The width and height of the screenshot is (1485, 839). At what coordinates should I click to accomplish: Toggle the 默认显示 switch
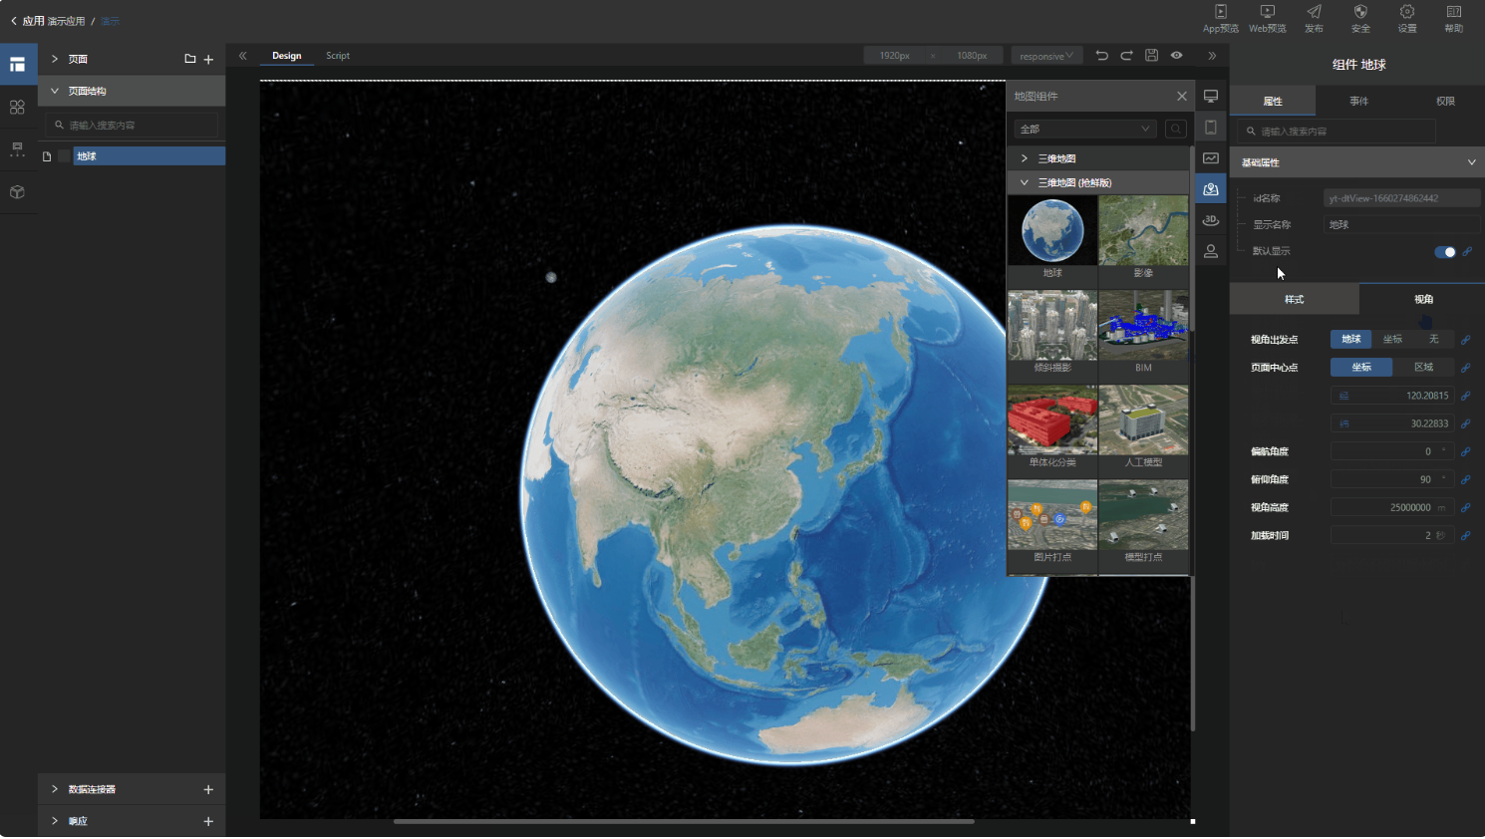[x=1444, y=252]
